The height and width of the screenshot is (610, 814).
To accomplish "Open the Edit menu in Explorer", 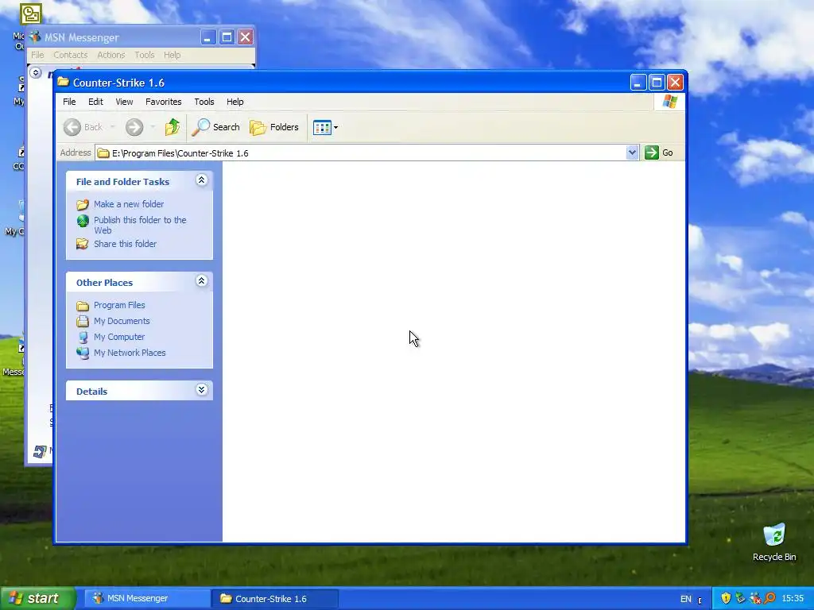I will tap(95, 102).
